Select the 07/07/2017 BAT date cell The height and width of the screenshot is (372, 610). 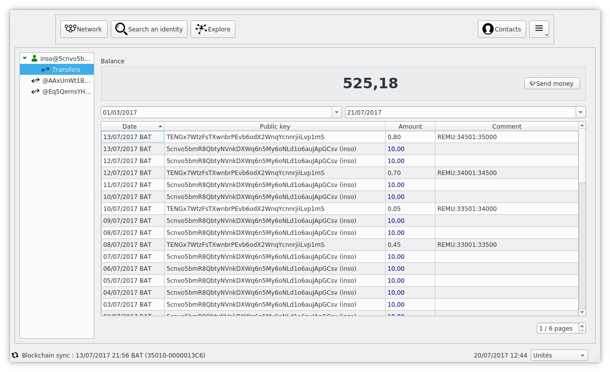click(x=133, y=257)
